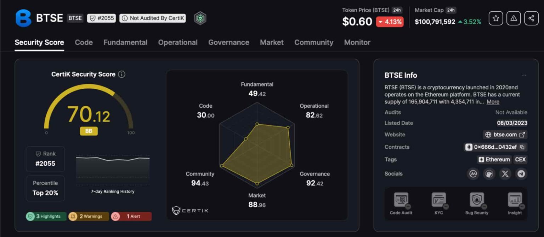Click the 1 Alert red pill
Viewport: 544px width, 237px height.
[131, 216]
